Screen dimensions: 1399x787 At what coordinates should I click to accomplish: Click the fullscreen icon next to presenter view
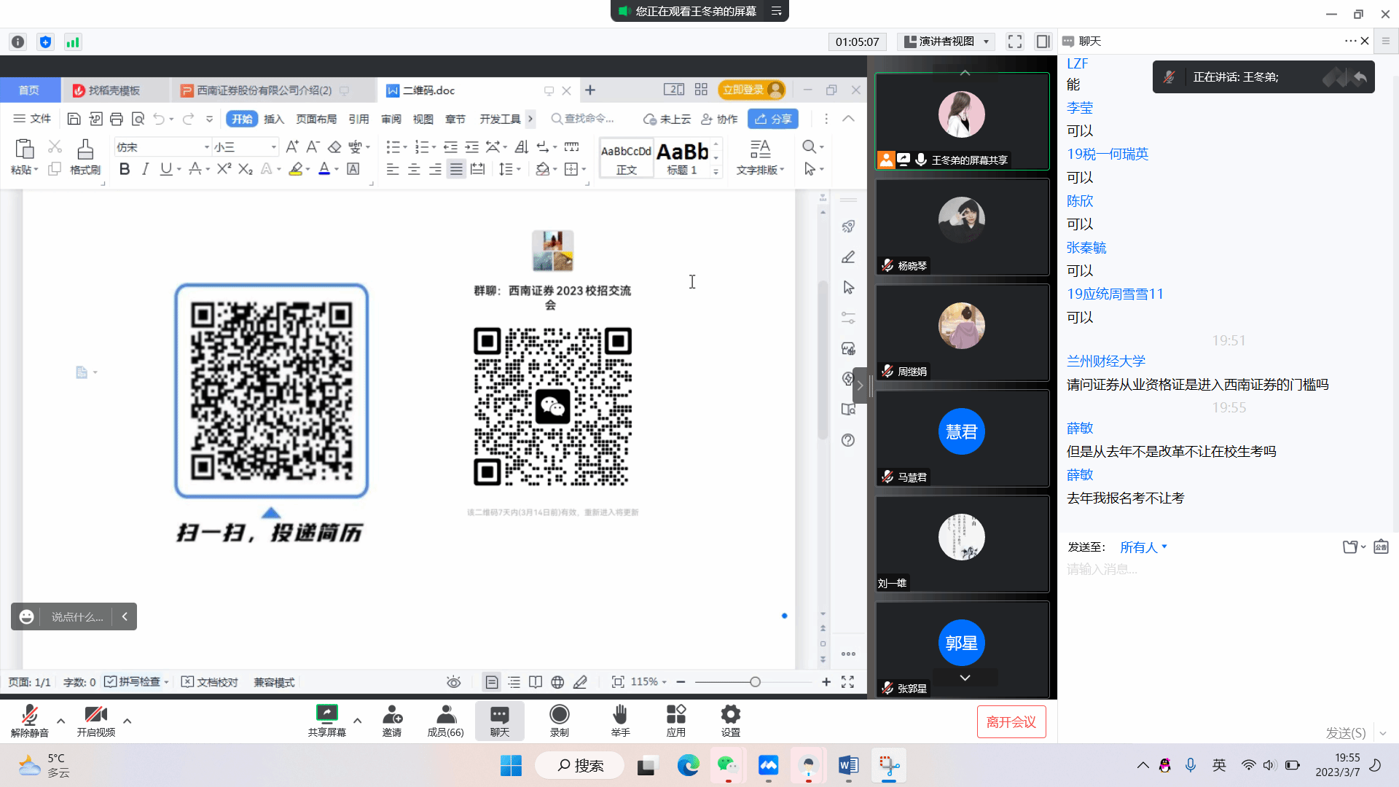(x=1014, y=42)
